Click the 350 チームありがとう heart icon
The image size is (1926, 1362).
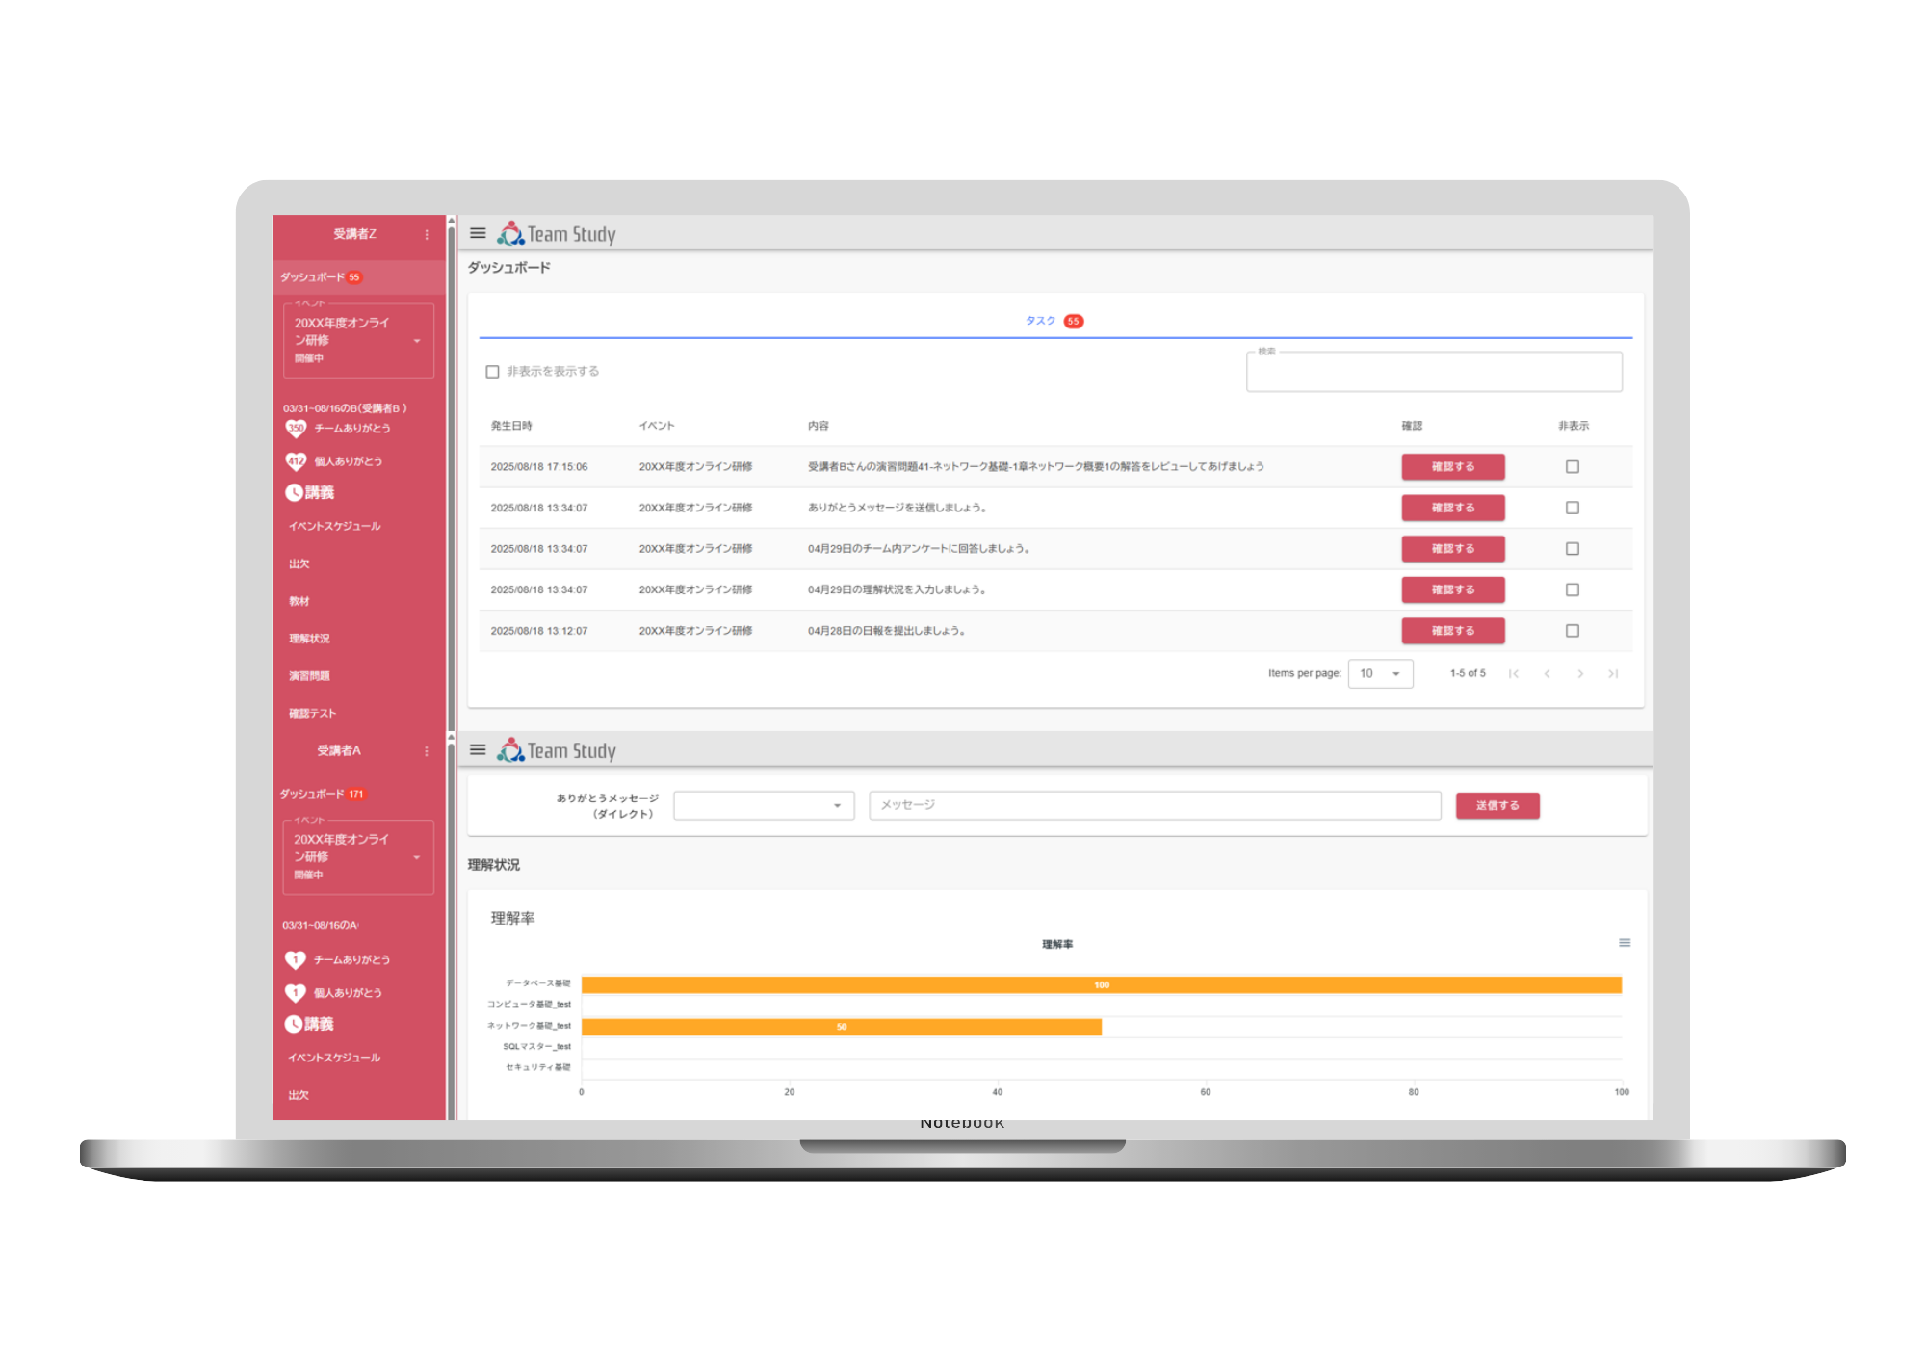pos(295,429)
